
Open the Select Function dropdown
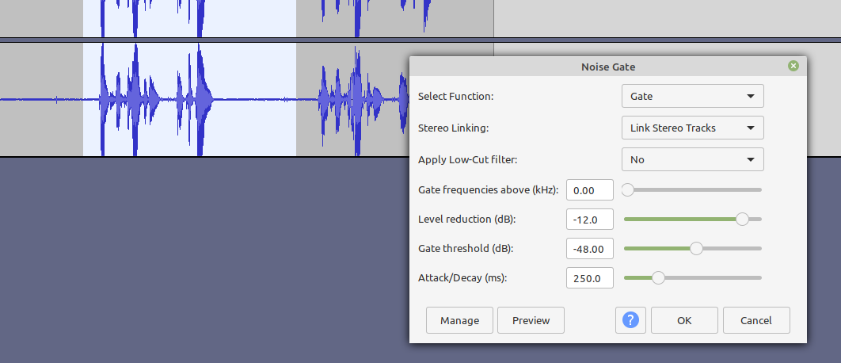tap(692, 96)
